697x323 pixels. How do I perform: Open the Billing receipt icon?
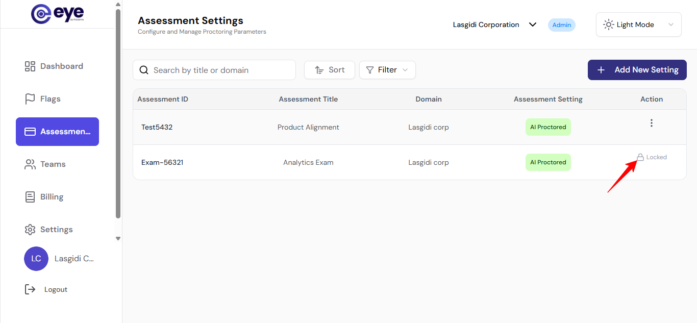(30, 197)
